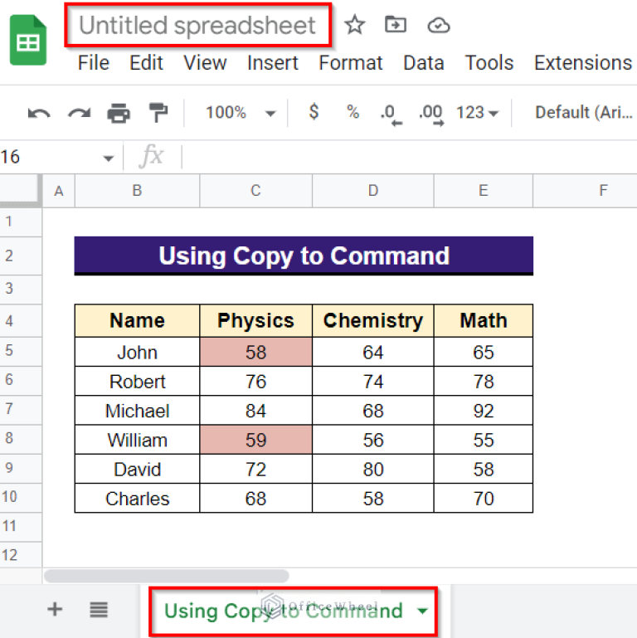This screenshot has height=638, width=637.
Task: Open the Default font dropdown
Action: point(583,113)
